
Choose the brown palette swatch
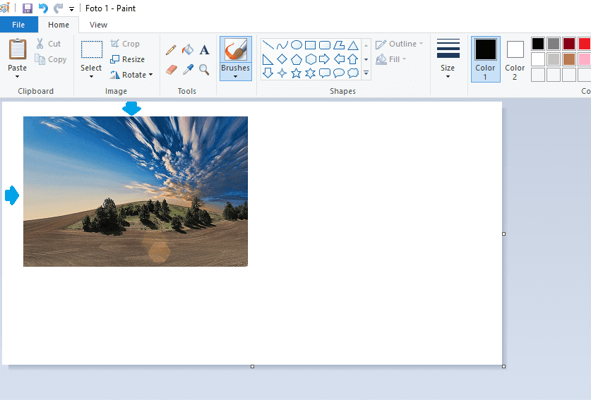pyautogui.click(x=569, y=59)
